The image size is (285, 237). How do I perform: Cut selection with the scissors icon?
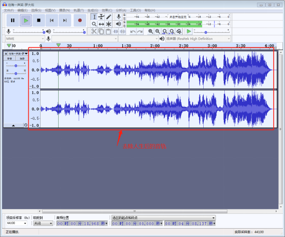pyautogui.click(x=94, y=31)
